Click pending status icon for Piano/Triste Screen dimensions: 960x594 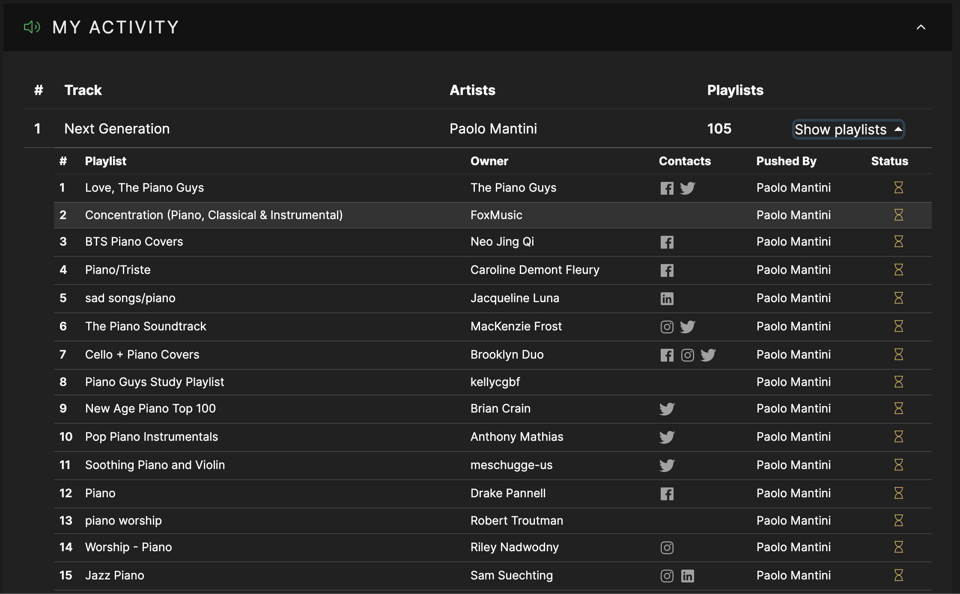(899, 270)
